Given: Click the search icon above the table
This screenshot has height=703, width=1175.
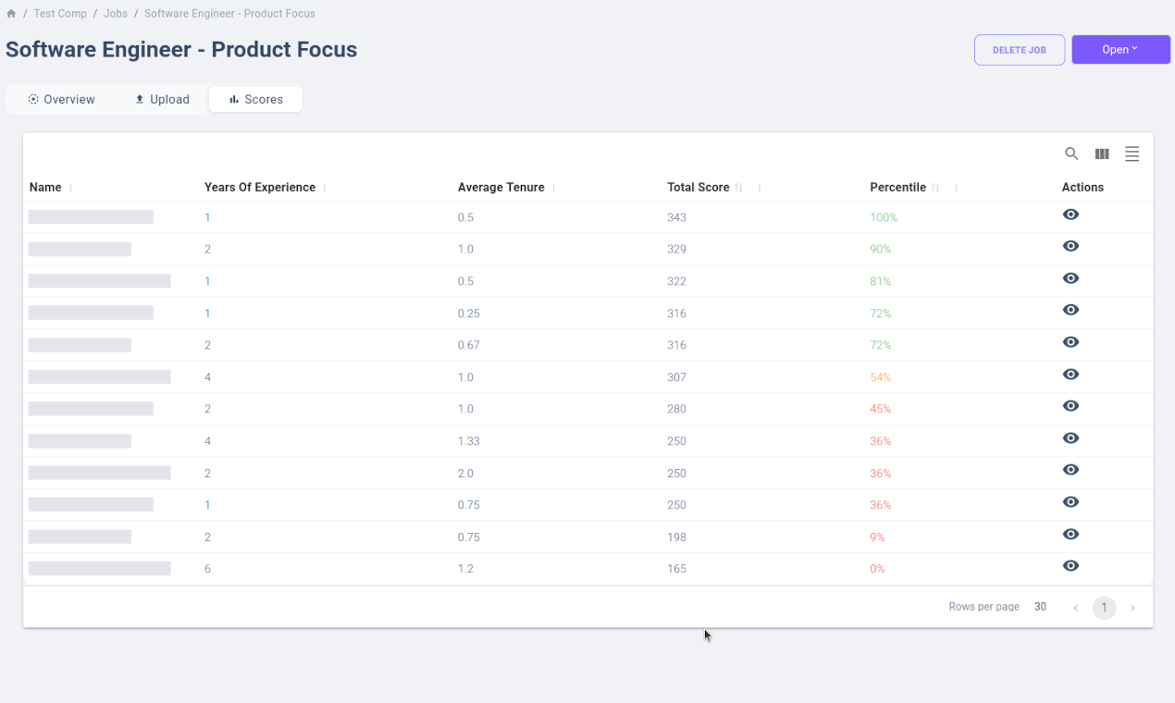Looking at the screenshot, I should [1071, 154].
